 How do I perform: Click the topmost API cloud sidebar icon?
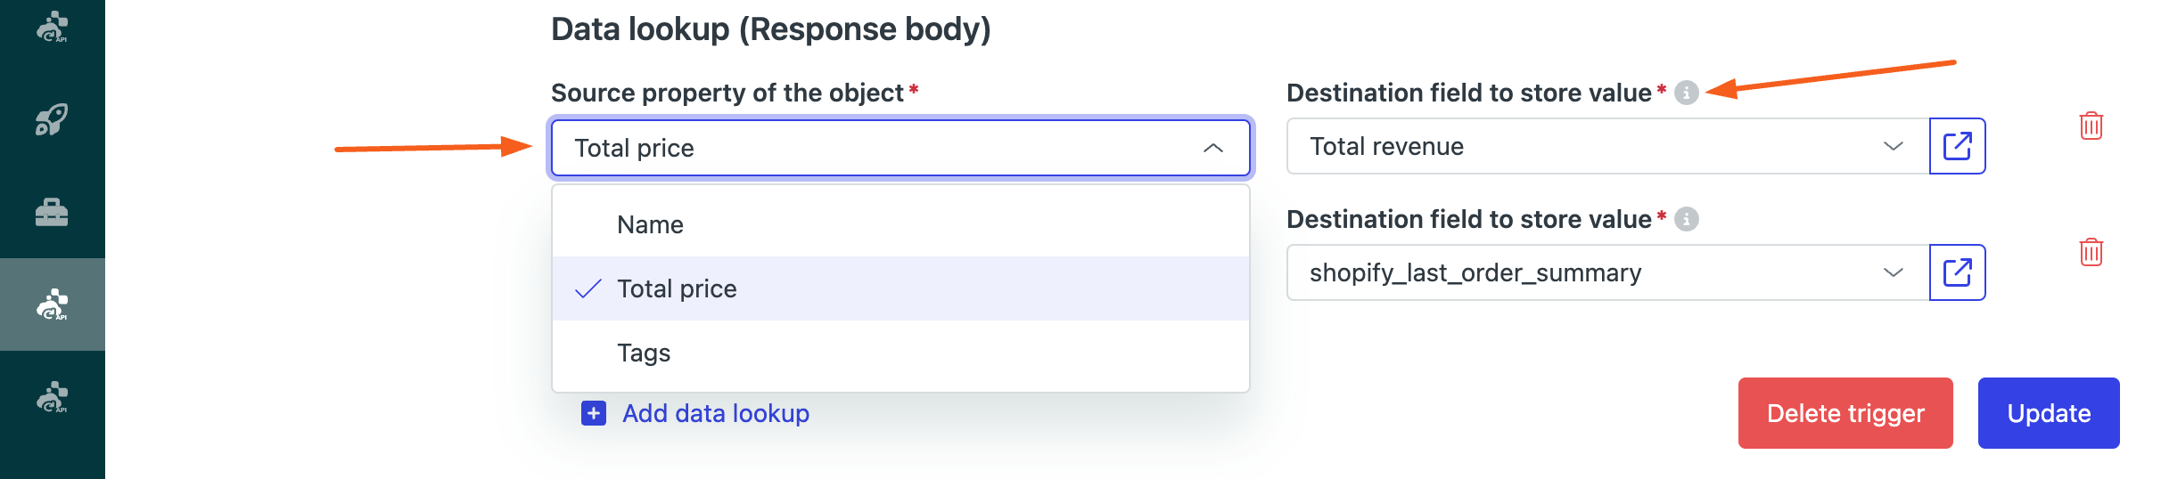point(52,27)
